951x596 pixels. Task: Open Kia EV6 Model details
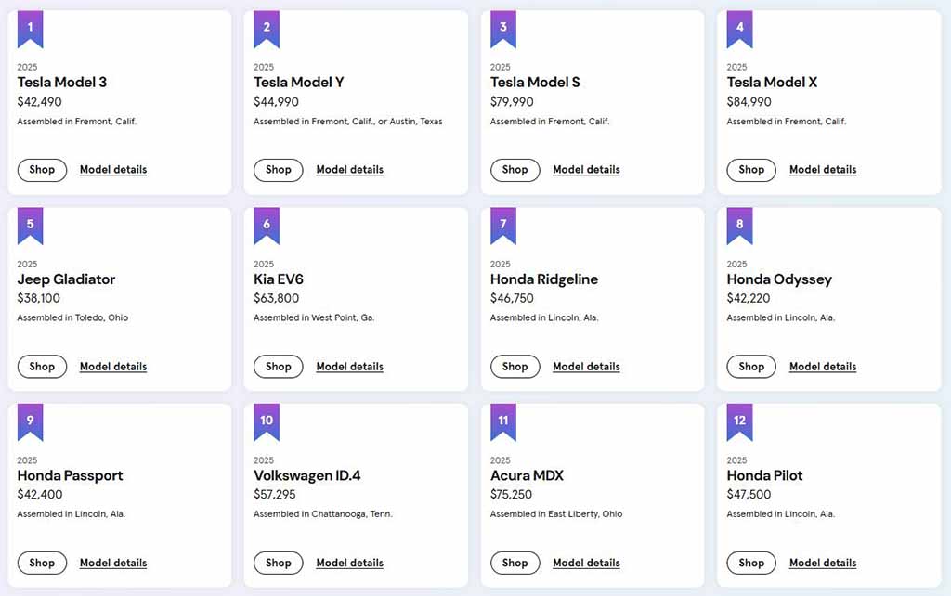[349, 367]
